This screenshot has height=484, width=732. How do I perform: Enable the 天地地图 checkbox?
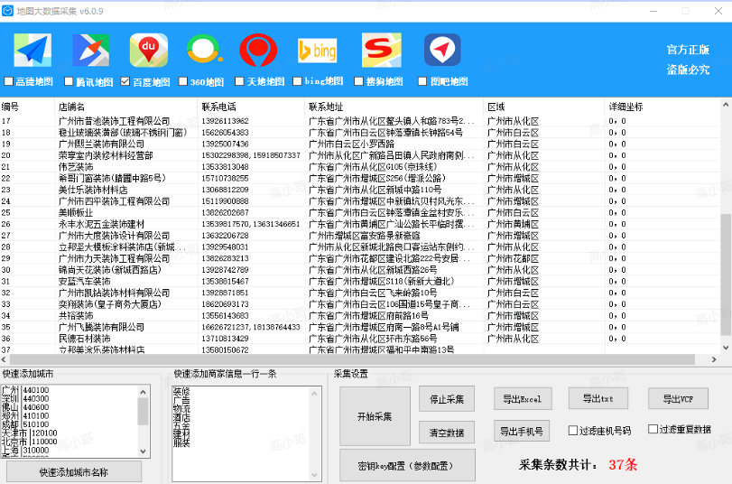click(239, 81)
